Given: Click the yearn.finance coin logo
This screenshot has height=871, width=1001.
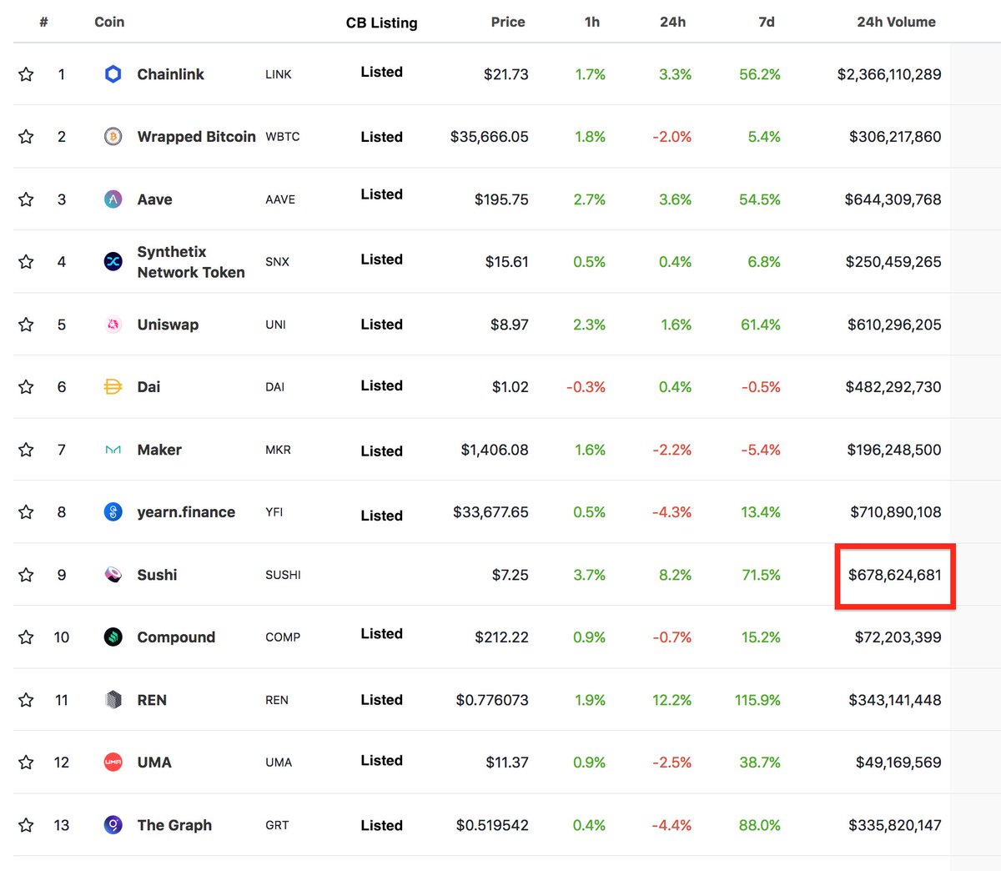Looking at the screenshot, I should 113,512.
